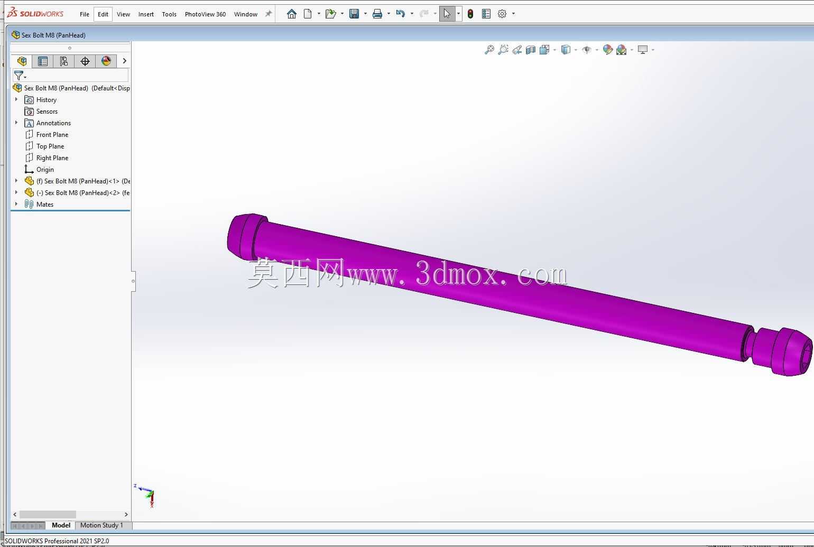The width and height of the screenshot is (814, 547).
Task: Open Hide/Show Items eye icon
Action: pos(587,50)
